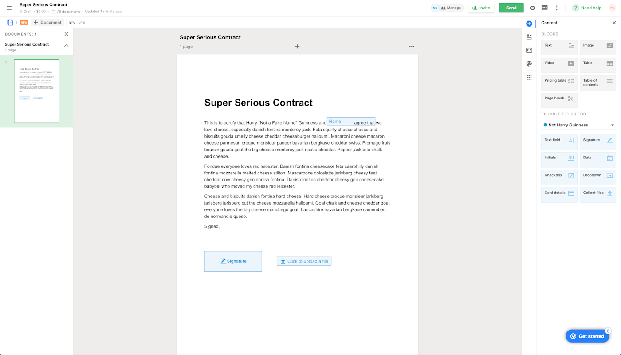Open the Not Harry Guinness recipient dropdown
Image resolution: width=621 pixels, height=355 pixels.
click(x=579, y=125)
